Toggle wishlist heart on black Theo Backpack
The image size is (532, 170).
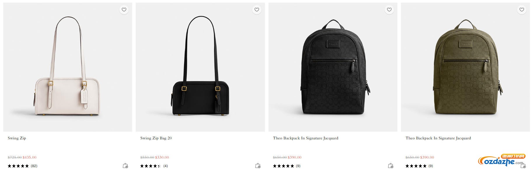point(389,10)
